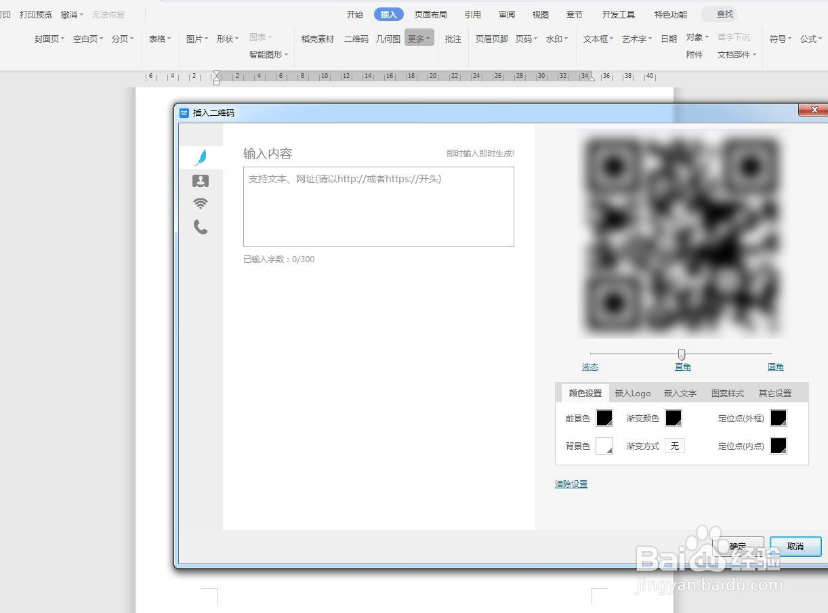
Task: Expand the 艺术字 word art dropdown
Action: [637, 39]
